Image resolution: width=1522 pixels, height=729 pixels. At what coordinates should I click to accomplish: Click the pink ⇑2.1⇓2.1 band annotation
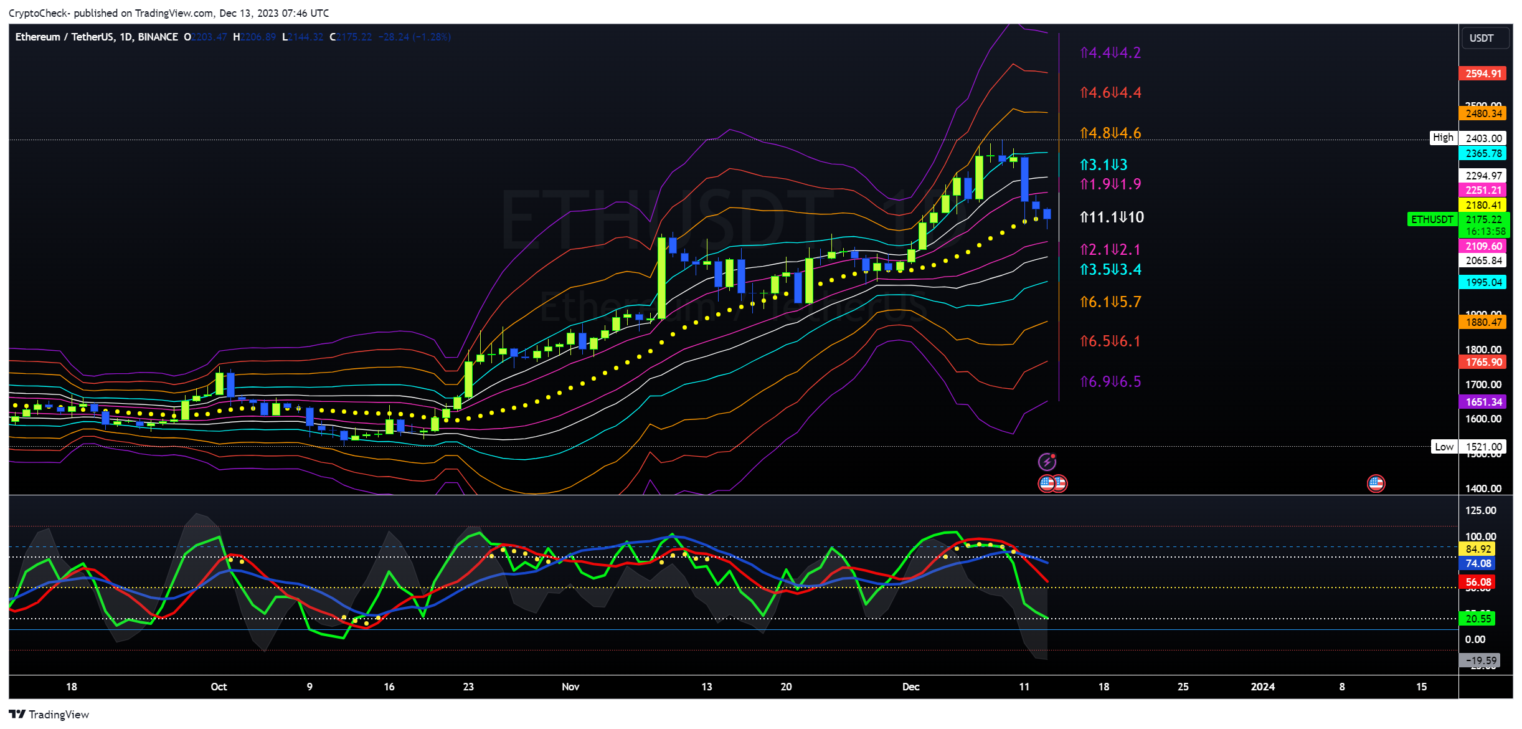tap(1110, 250)
